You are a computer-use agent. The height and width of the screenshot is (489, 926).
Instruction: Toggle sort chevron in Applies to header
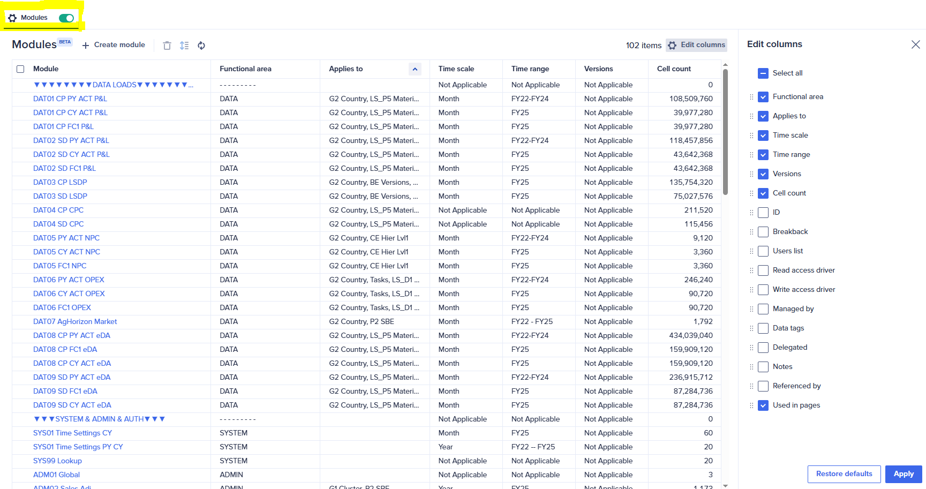tap(415, 69)
